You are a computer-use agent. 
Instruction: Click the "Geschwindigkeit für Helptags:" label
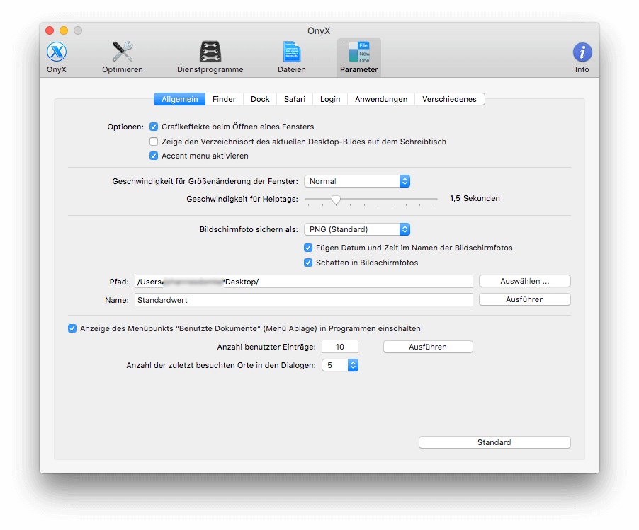pyautogui.click(x=242, y=199)
